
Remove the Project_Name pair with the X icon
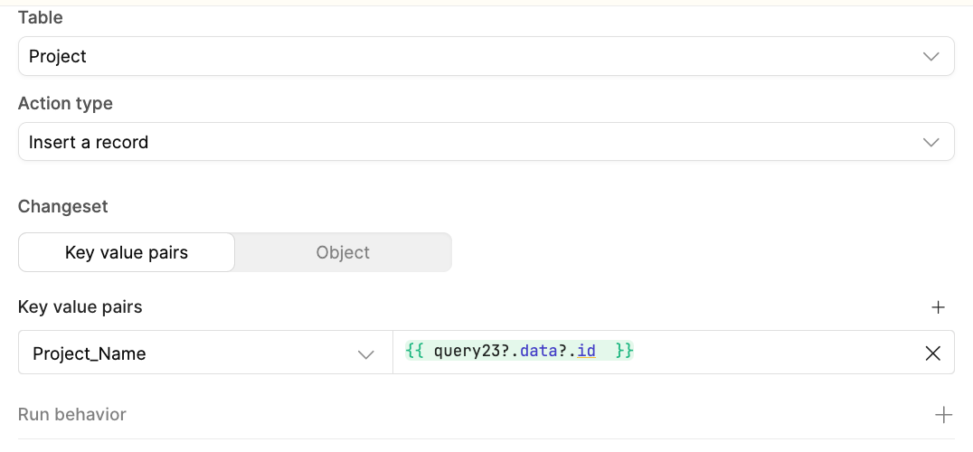click(x=933, y=353)
